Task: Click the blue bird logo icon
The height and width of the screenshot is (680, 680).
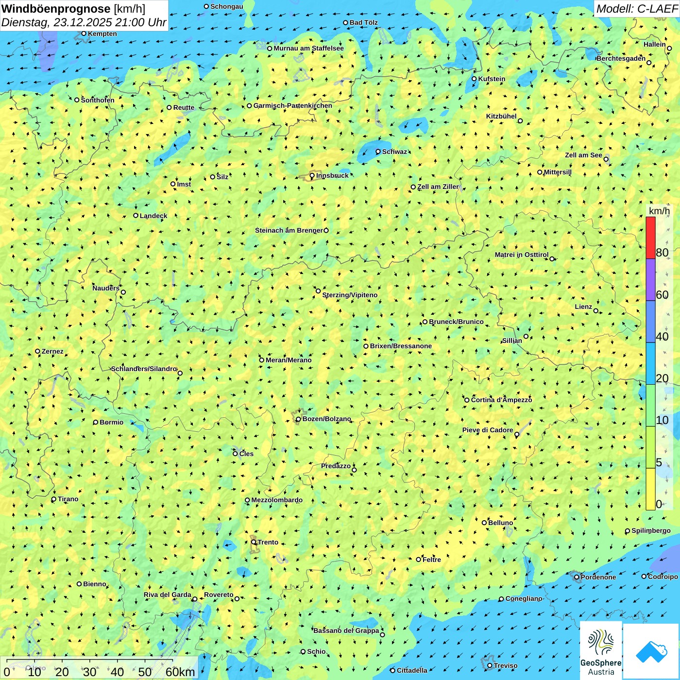Action: click(651, 651)
